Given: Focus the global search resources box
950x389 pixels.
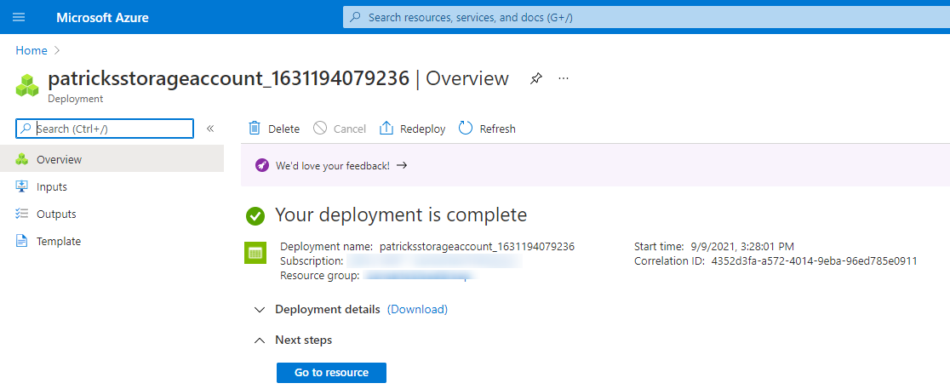Looking at the screenshot, I should click(x=646, y=18).
